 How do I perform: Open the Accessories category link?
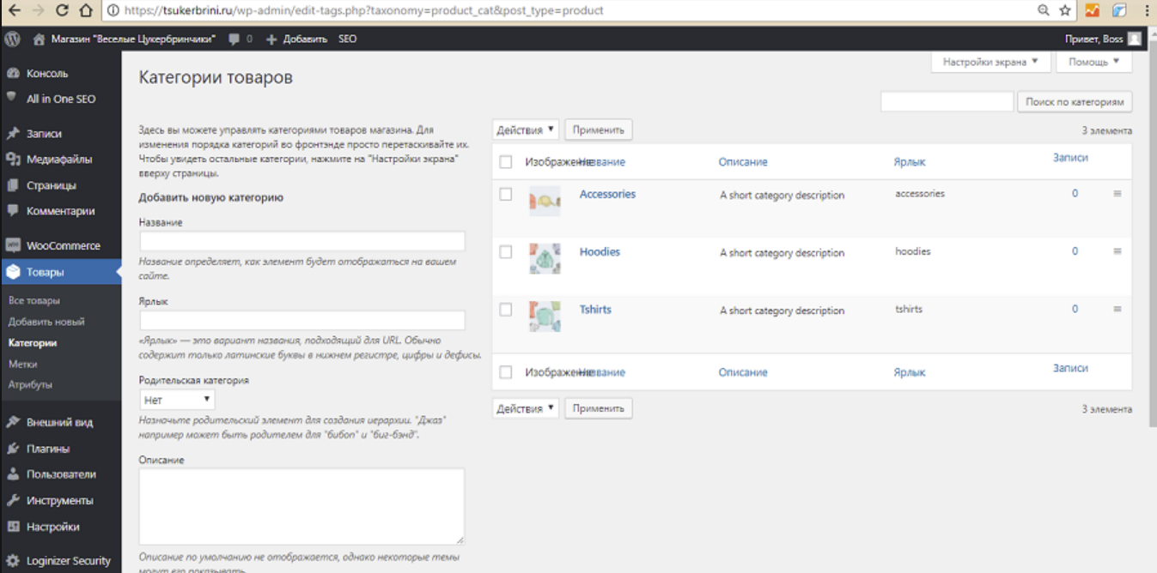607,194
